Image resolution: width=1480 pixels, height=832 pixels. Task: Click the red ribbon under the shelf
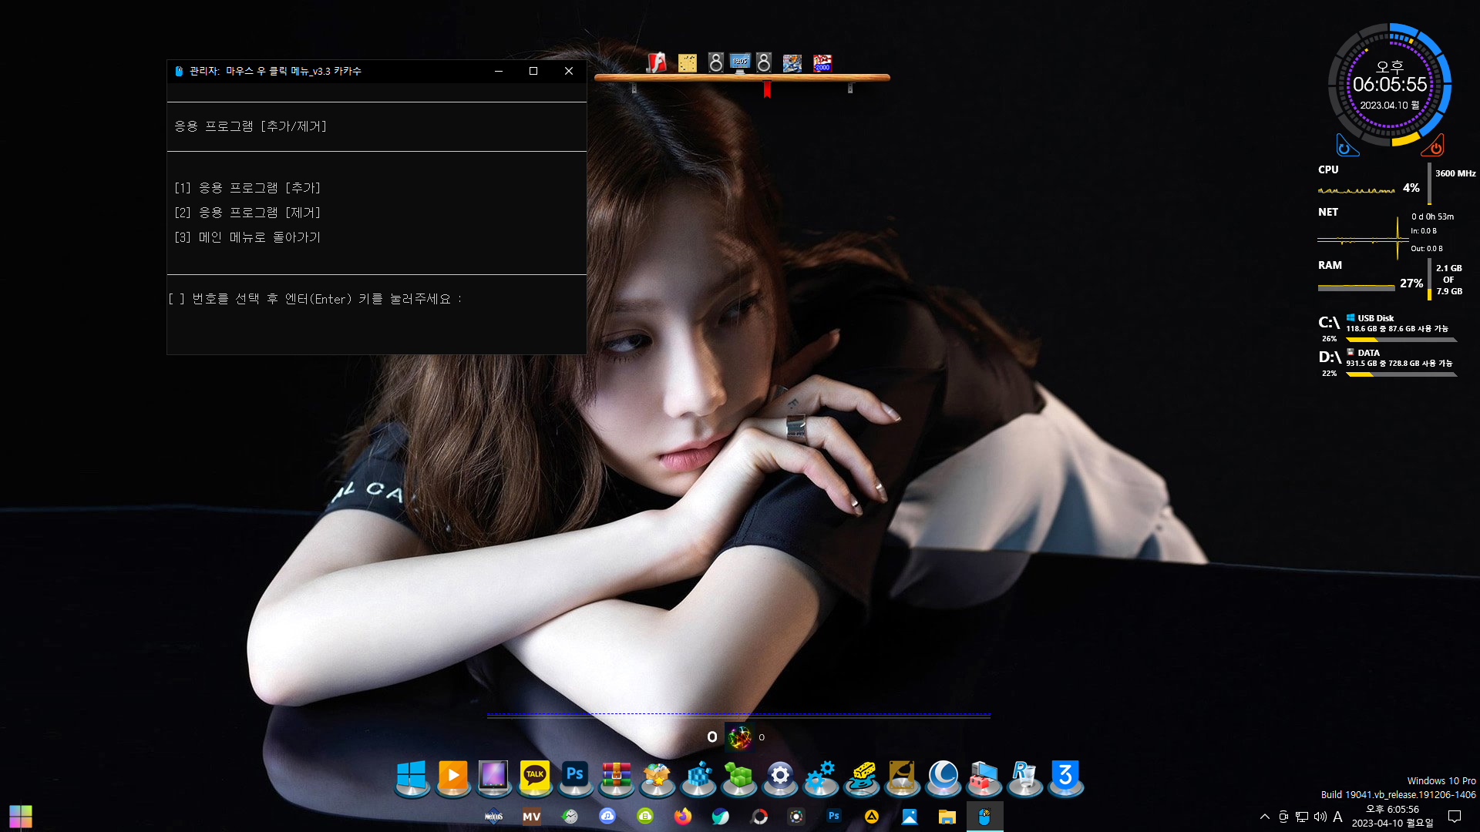[767, 89]
